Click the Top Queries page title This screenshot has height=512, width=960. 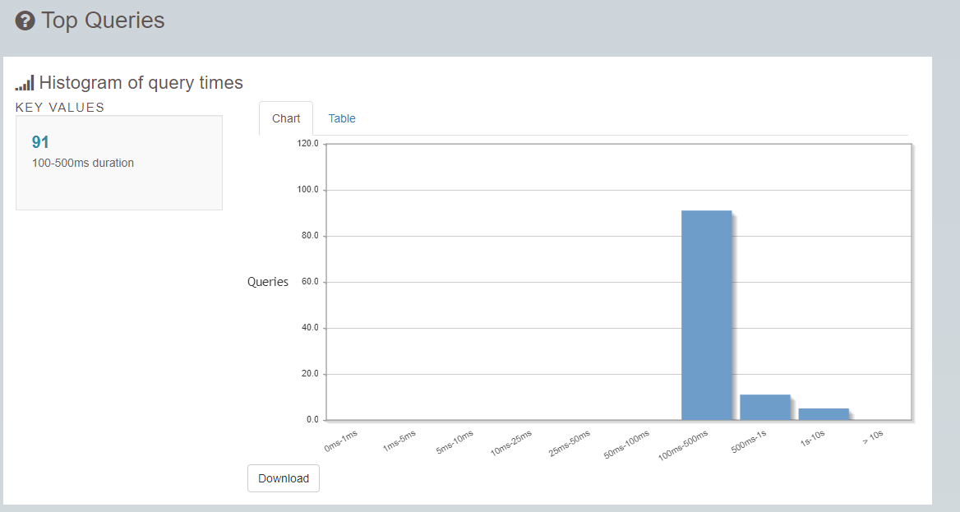coord(103,21)
